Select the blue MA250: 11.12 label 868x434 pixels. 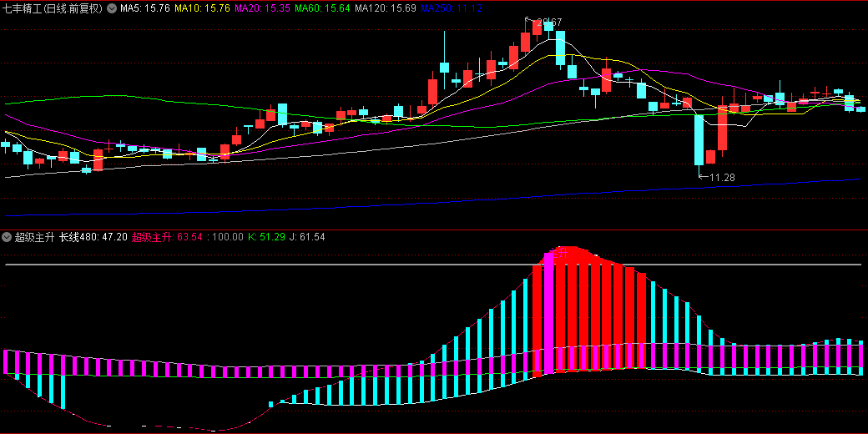452,9
